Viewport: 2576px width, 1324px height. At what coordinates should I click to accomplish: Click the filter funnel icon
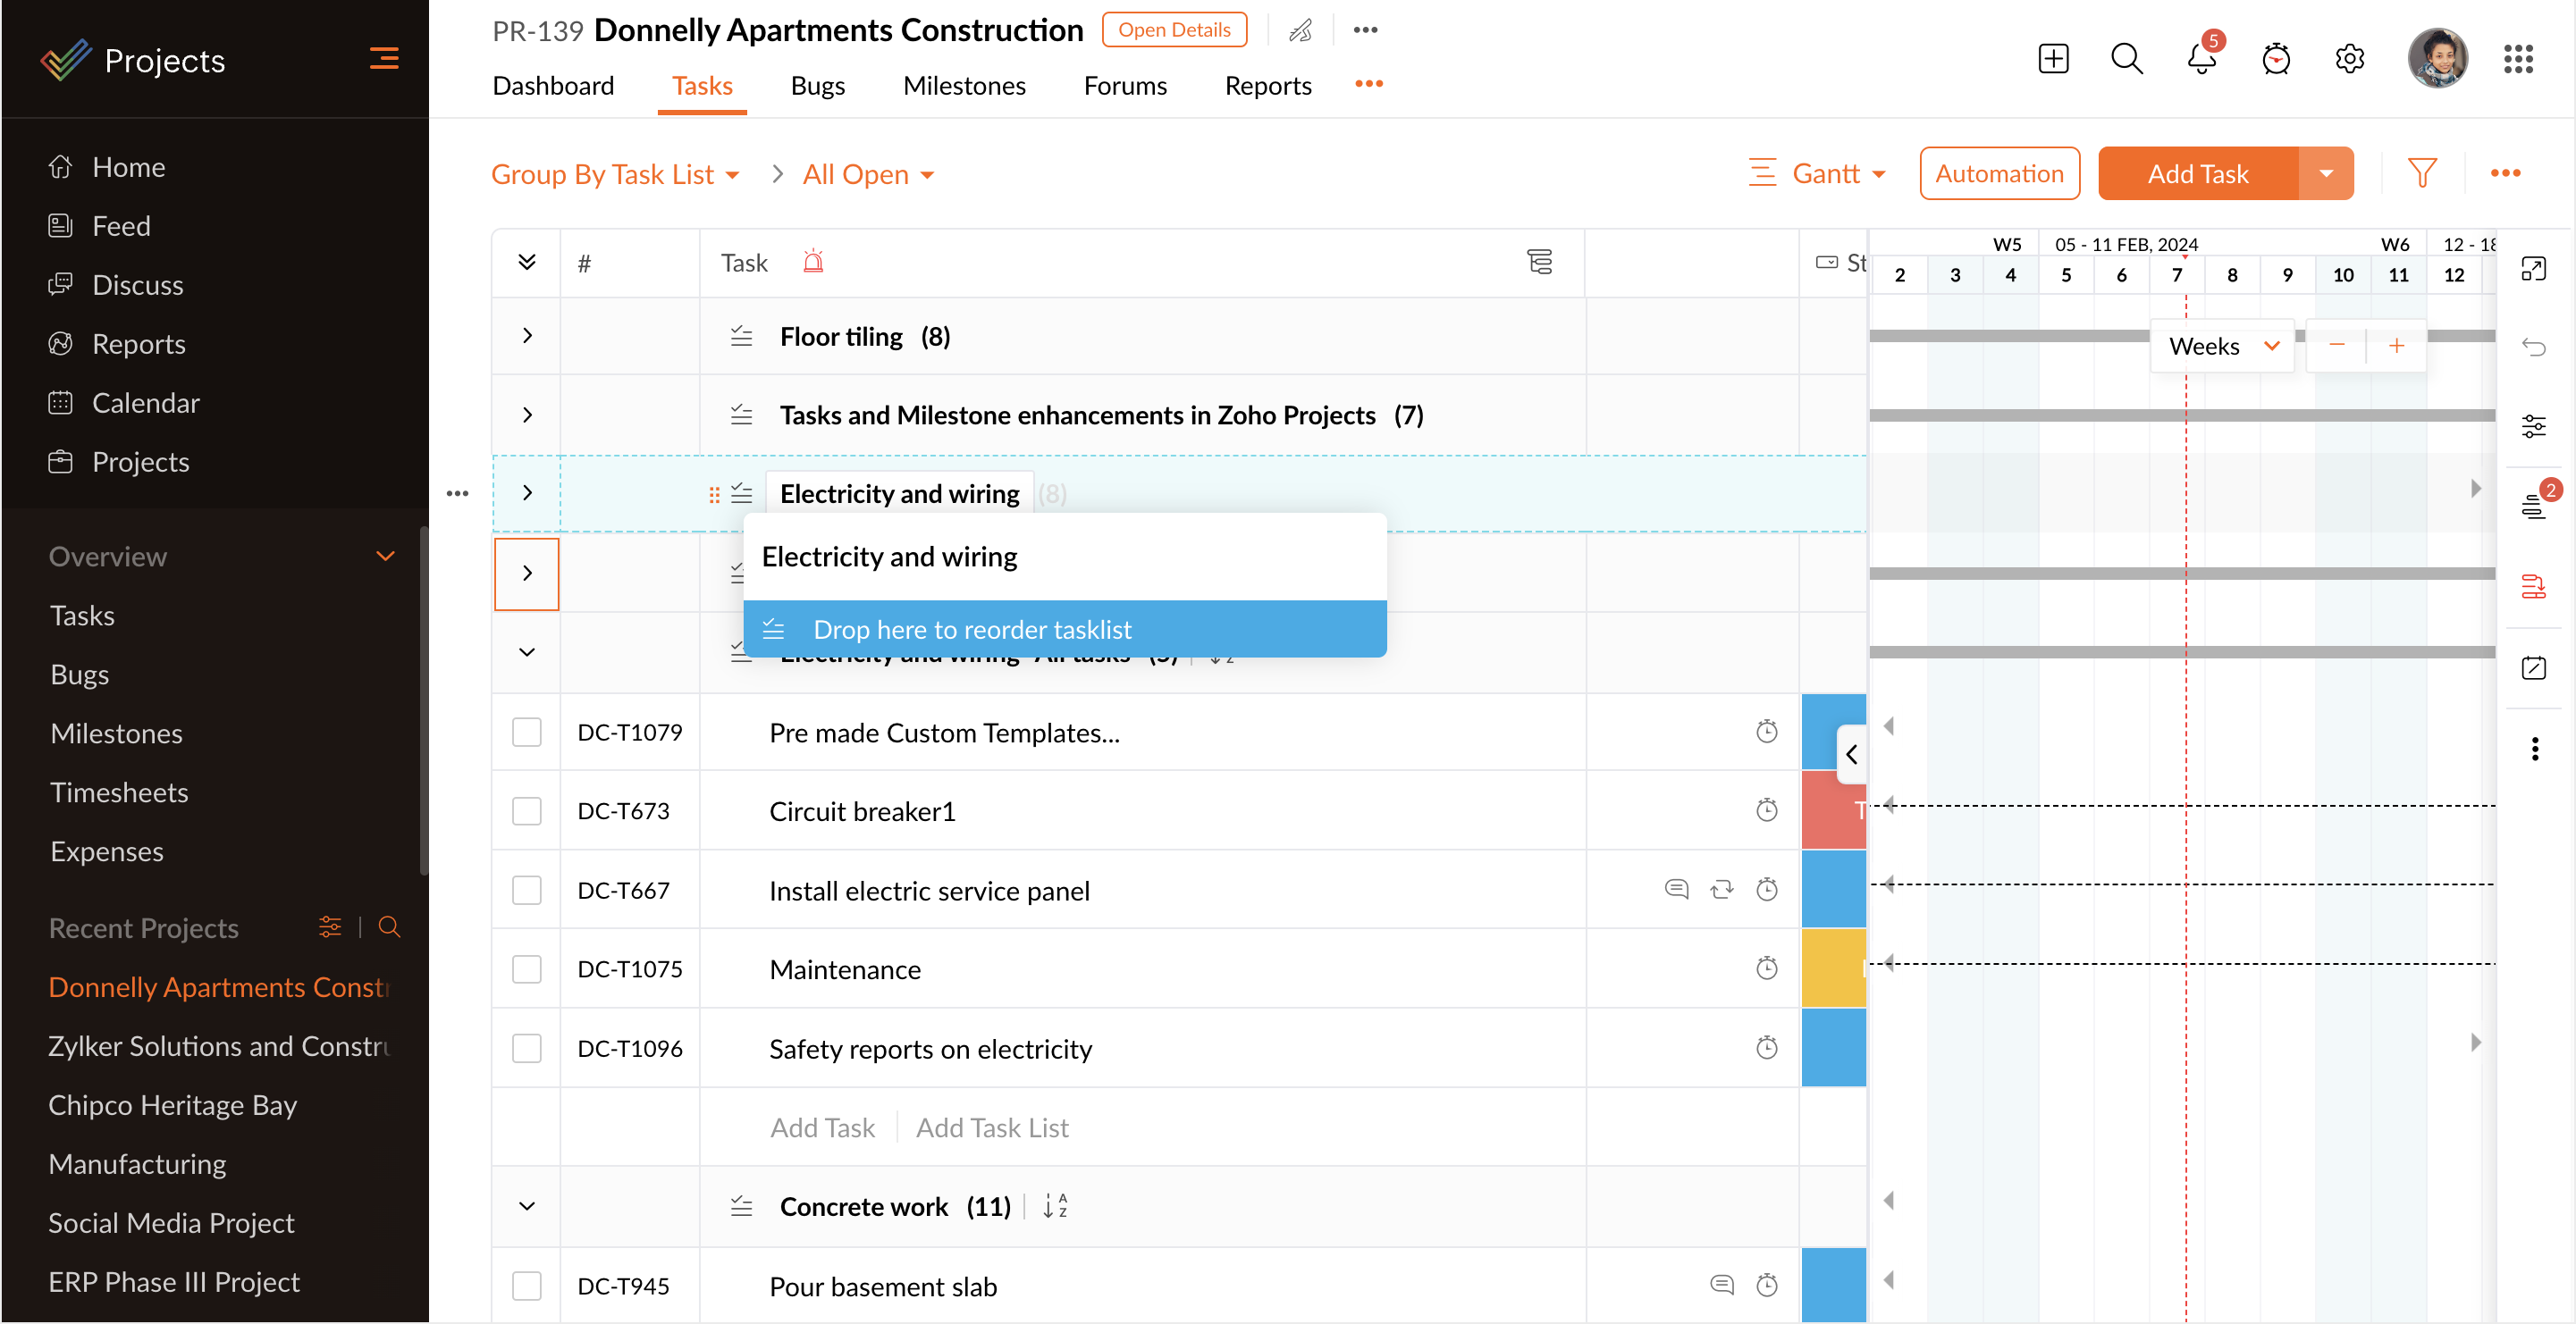pos(2421,174)
